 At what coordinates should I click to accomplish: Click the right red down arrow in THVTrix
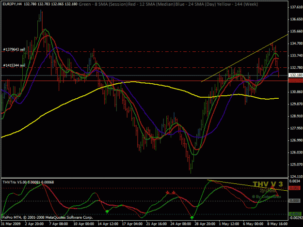[174, 192]
